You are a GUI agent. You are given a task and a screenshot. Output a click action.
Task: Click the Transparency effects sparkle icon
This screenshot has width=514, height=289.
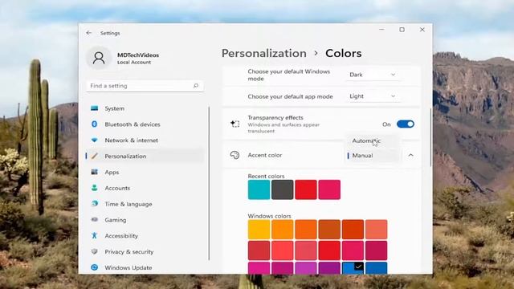coord(235,124)
